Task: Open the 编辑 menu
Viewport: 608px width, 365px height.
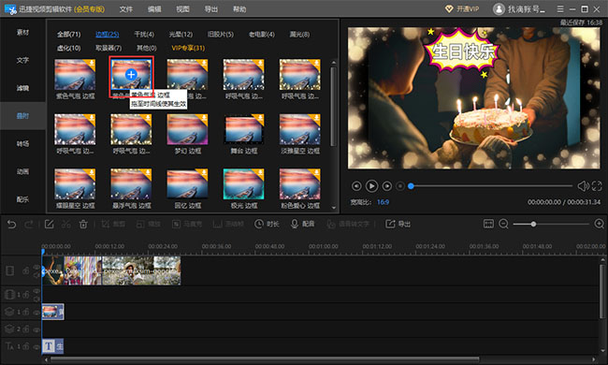Action: click(x=154, y=9)
